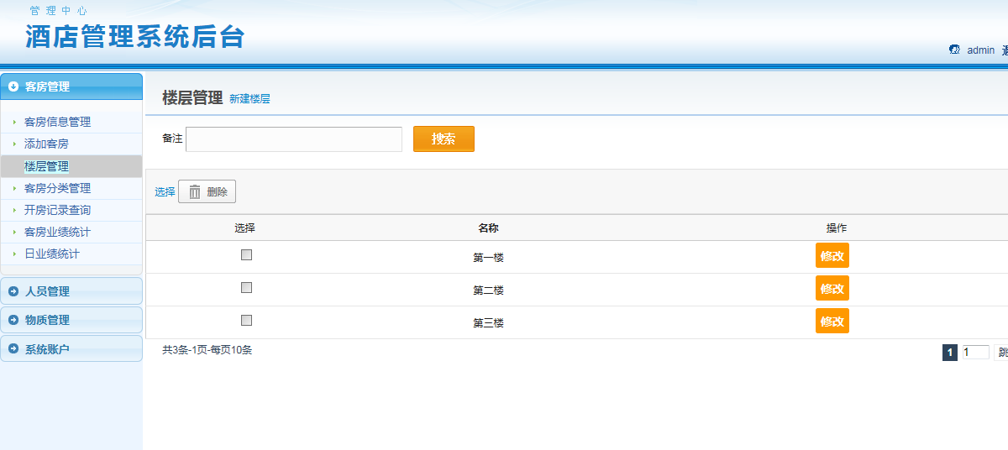Image resolution: width=1008 pixels, height=450 pixels.
Task: Tick checkbox for 第二楼 row
Action: pos(246,287)
